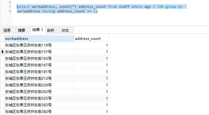Viewport: 209px width, 115px height.
Task: Click 'group' keyword in the query
Action: [x=171, y=7]
